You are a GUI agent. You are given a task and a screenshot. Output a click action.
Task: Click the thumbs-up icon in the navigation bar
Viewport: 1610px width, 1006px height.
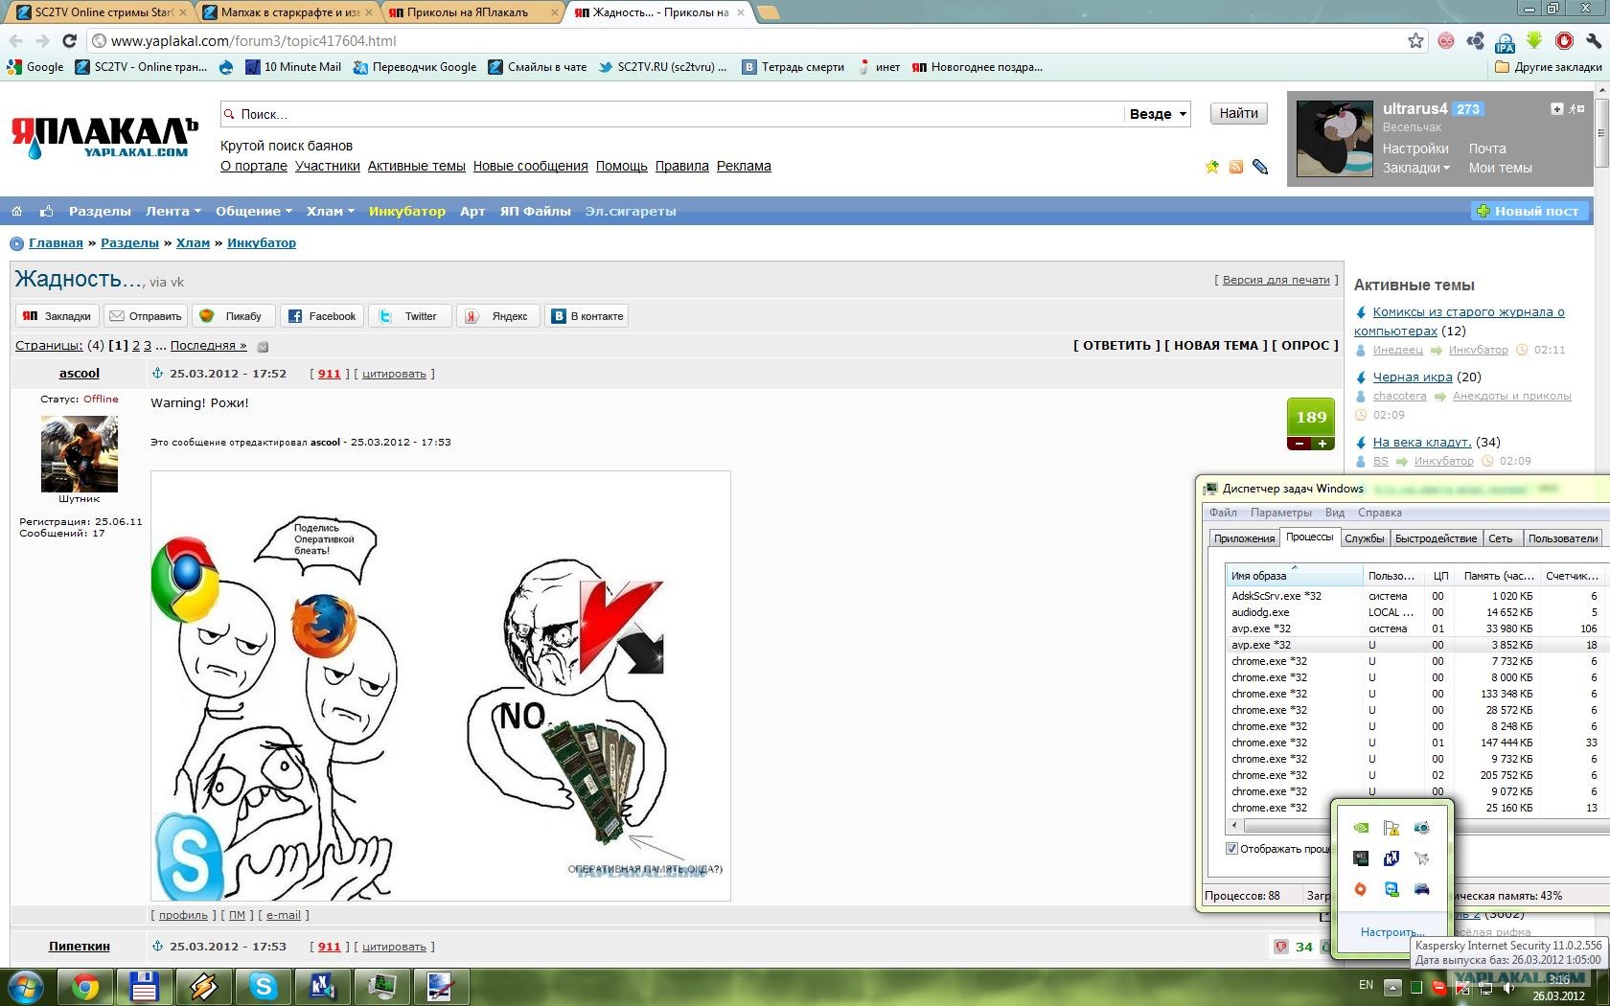(x=46, y=211)
